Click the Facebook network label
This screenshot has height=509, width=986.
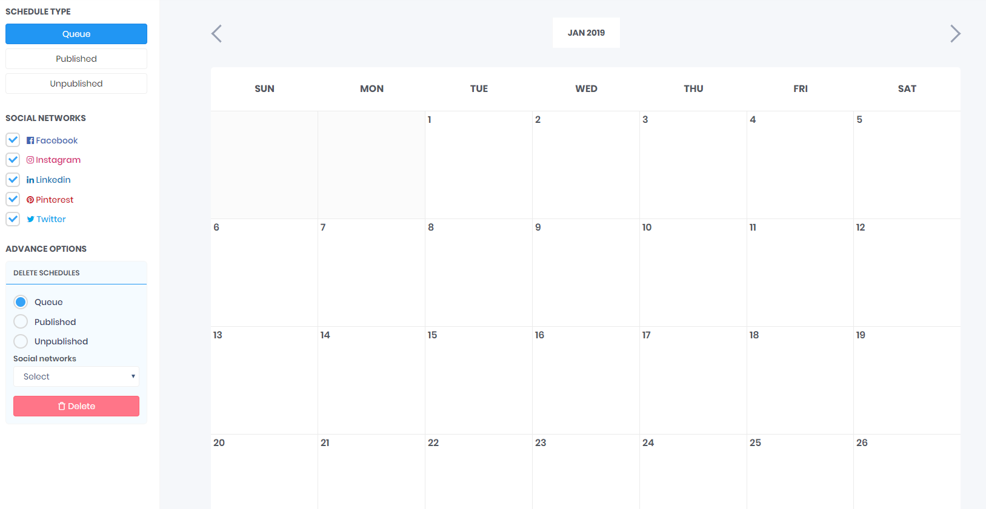(57, 140)
